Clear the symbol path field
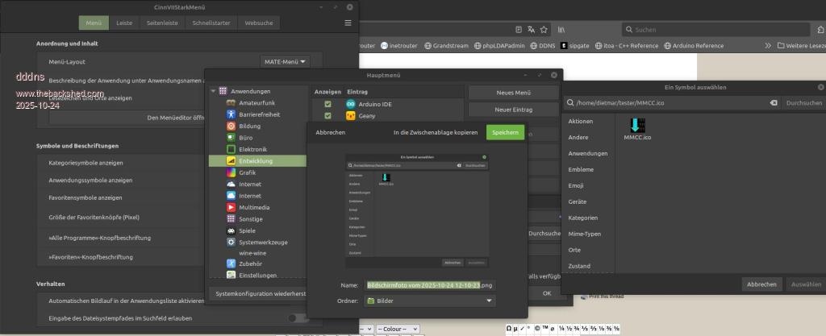 tap(773, 103)
